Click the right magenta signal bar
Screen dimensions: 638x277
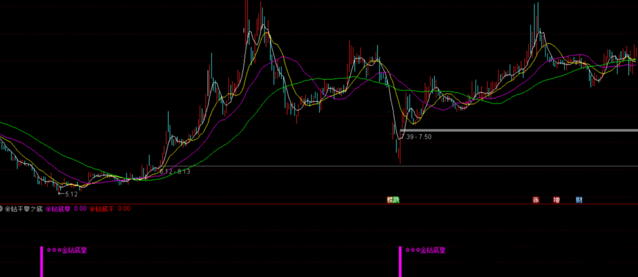(400, 262)
